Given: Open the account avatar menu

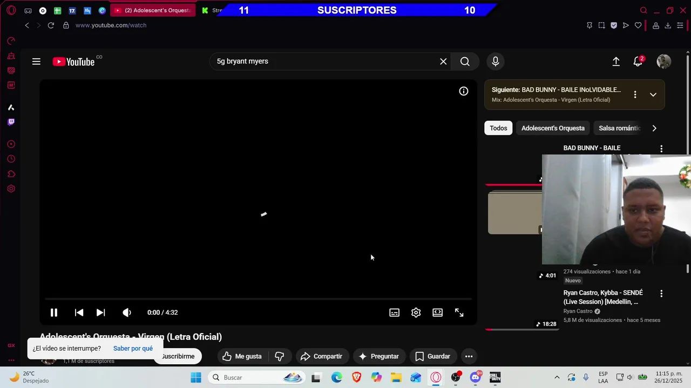Looking at the screenshot, I should [x=664, y=61].
